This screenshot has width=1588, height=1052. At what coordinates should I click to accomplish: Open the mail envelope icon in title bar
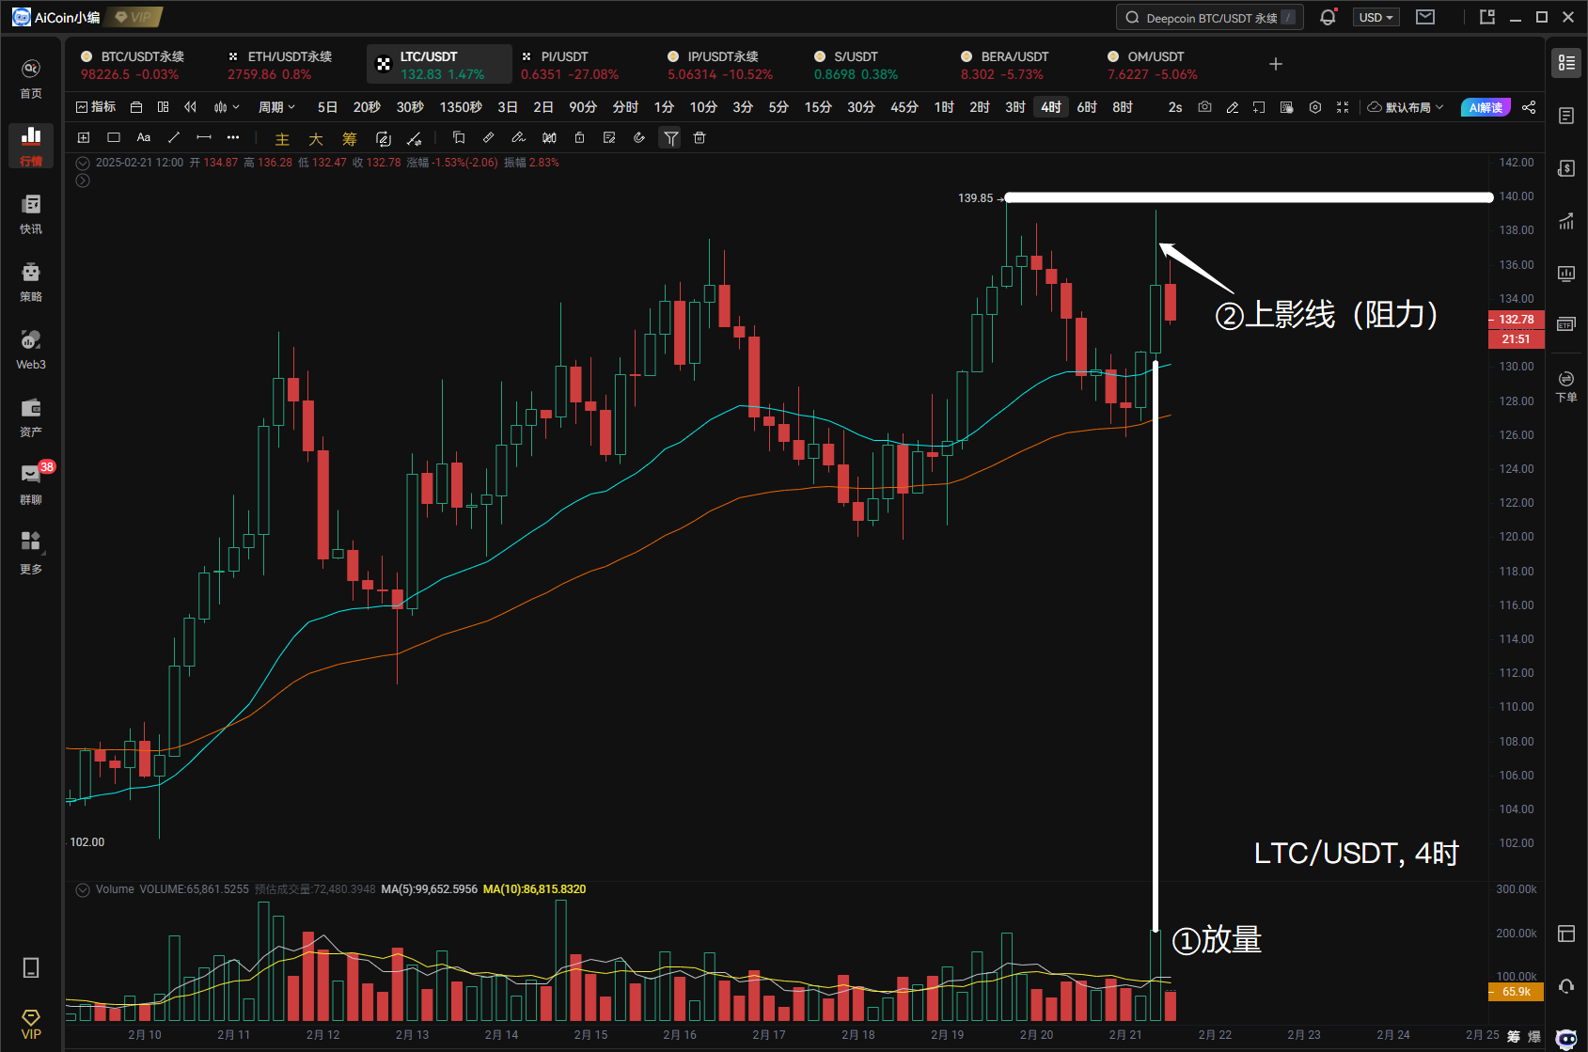[1425, 17]
